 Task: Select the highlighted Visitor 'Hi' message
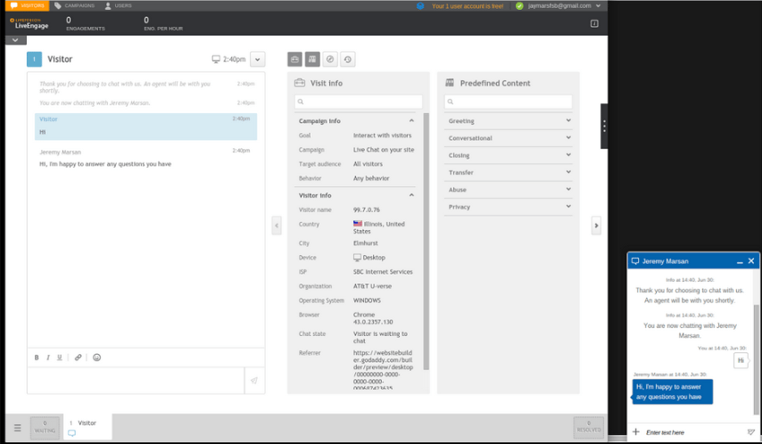(x=145, y=127)
